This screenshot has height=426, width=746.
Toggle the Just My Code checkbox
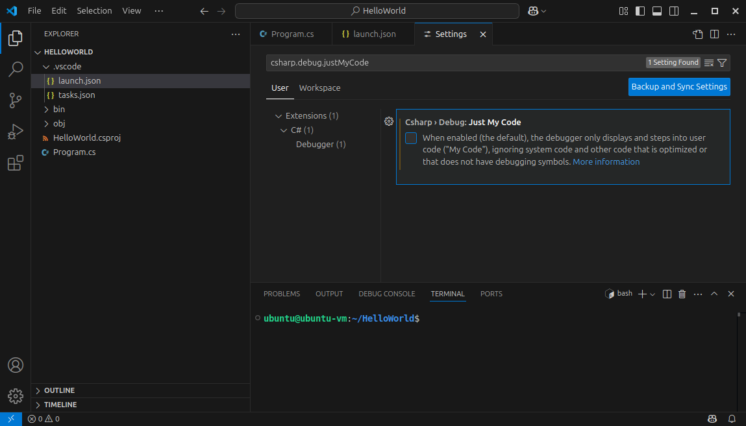tap(411, 138)
